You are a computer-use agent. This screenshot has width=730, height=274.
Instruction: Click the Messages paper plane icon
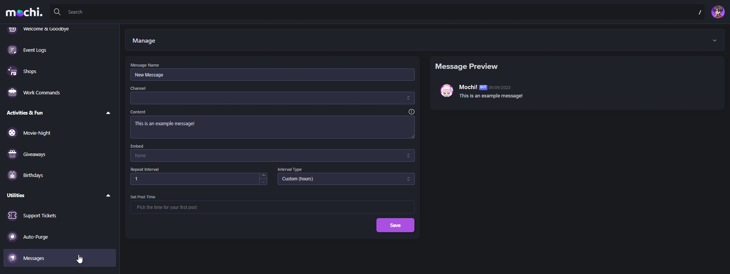point(13,258)
